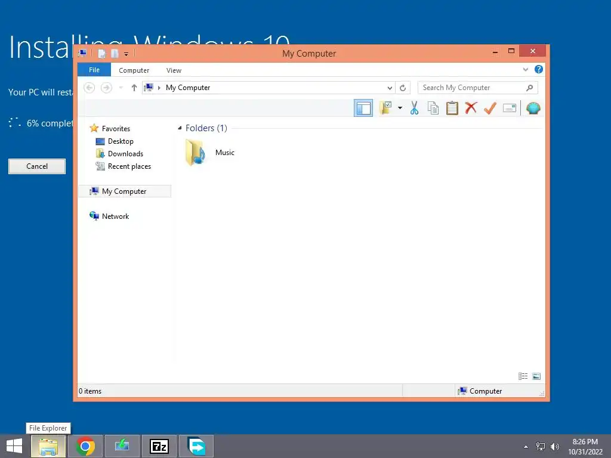Click the address bar My Computer path

(188, 88)
